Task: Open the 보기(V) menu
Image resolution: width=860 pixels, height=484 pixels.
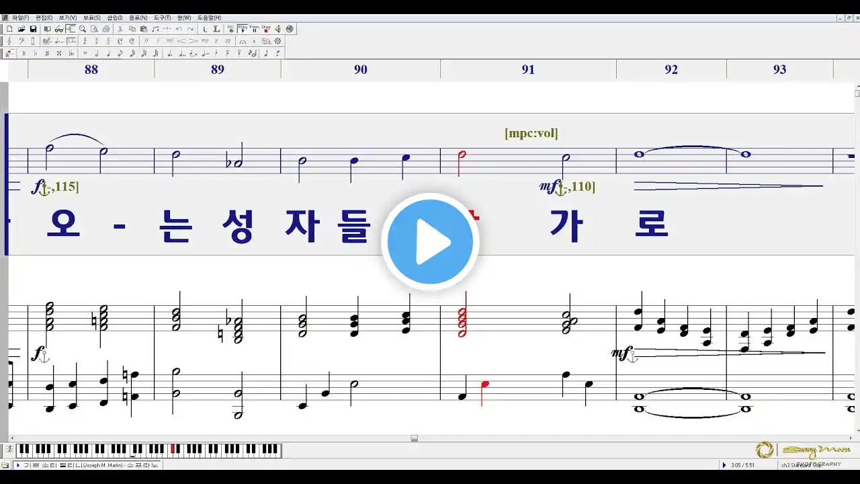Action: click(67, 17)
